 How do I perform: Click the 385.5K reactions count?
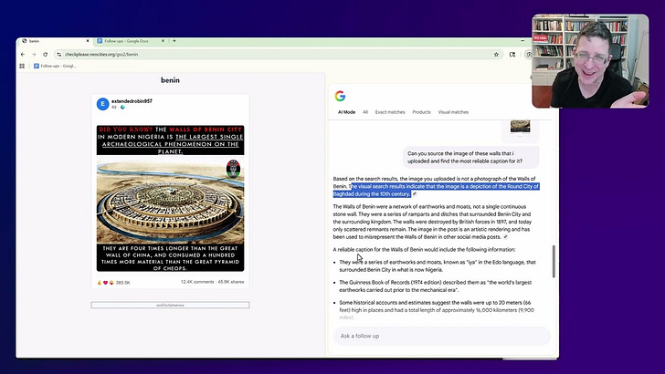[x=123, y=283]
